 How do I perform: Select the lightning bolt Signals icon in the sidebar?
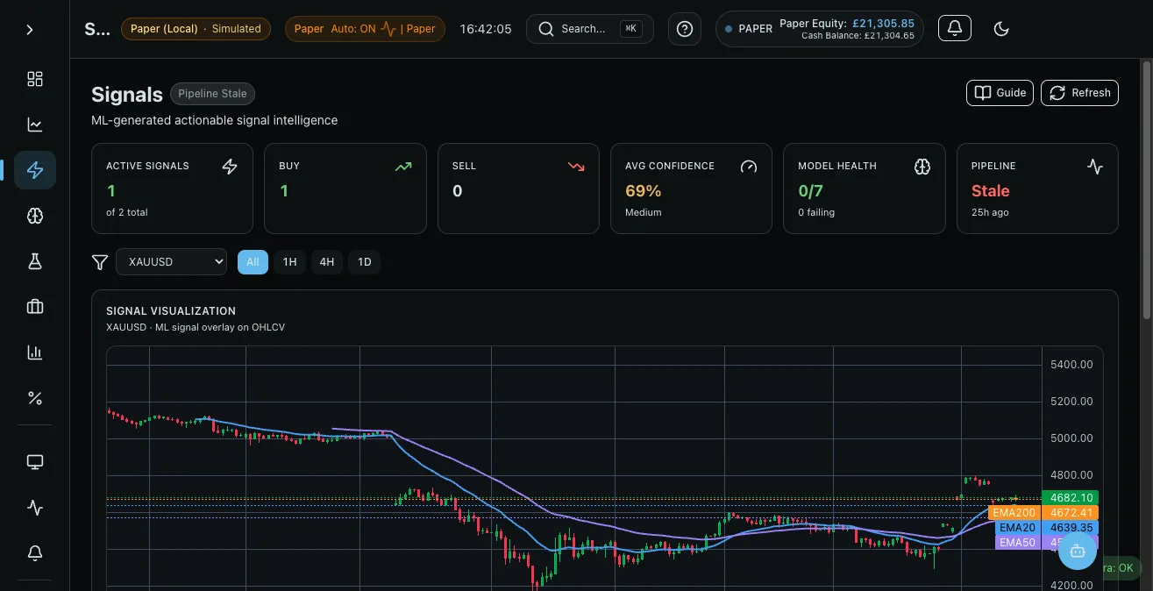pyautogui.click(x=35, y=170)
